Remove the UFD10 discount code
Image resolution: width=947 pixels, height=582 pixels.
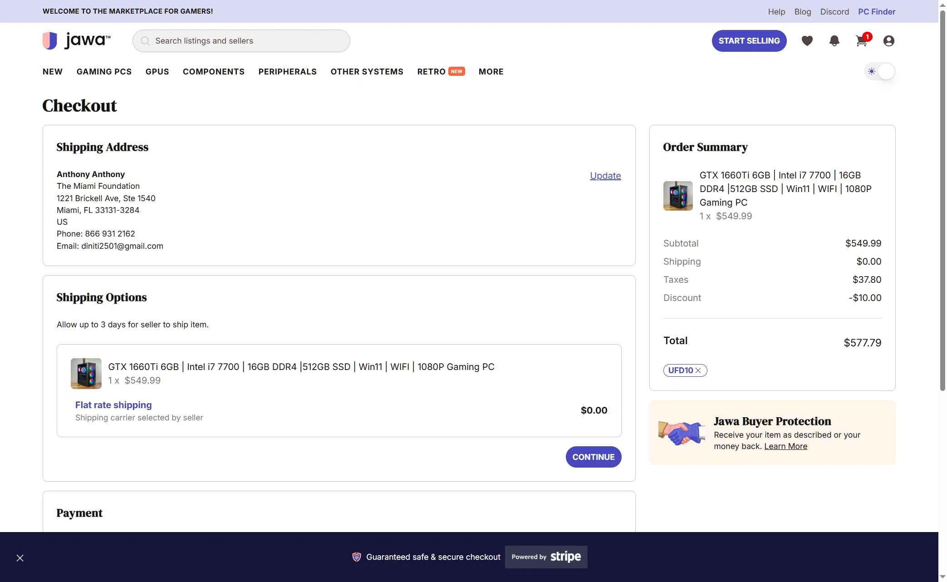point(699,370)
